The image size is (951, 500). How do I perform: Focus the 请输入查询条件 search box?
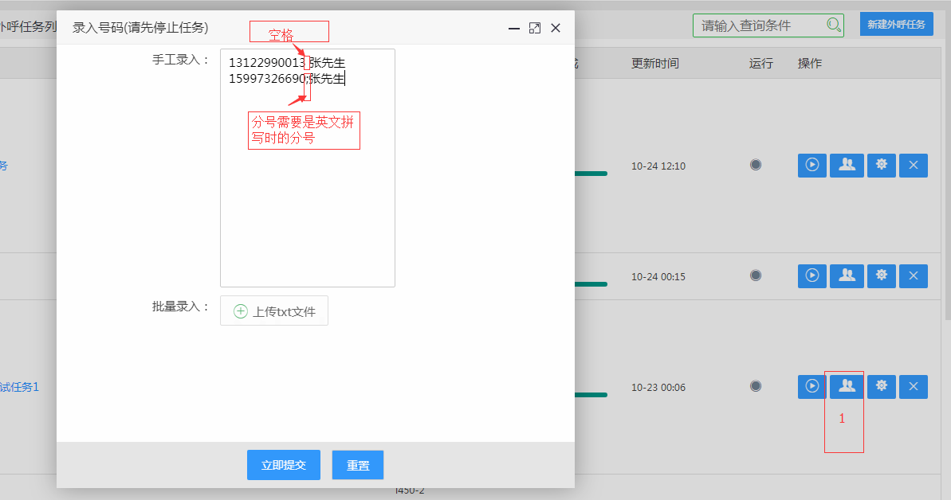(x=757, y=25)
